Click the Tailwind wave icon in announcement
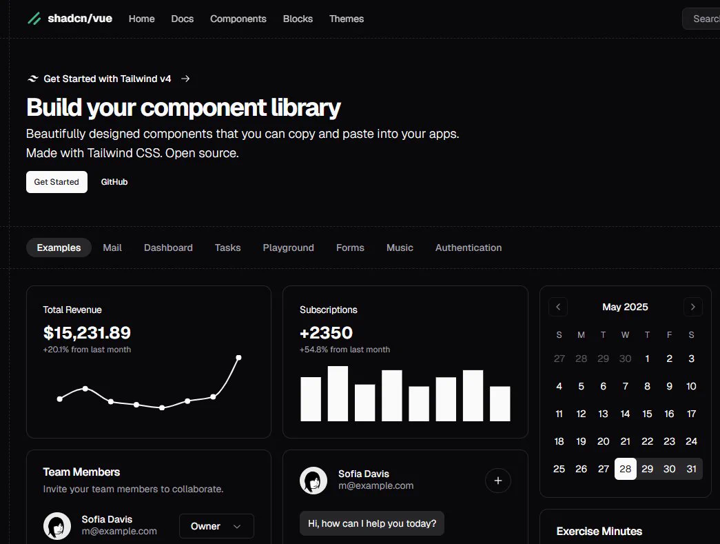This screenshot has width=720, height=544. click(x=32, y=79)
